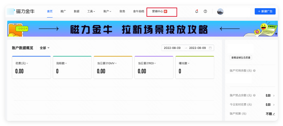Click the end date field
Viewport: 283px width, 126px height.
click(197, 48)
